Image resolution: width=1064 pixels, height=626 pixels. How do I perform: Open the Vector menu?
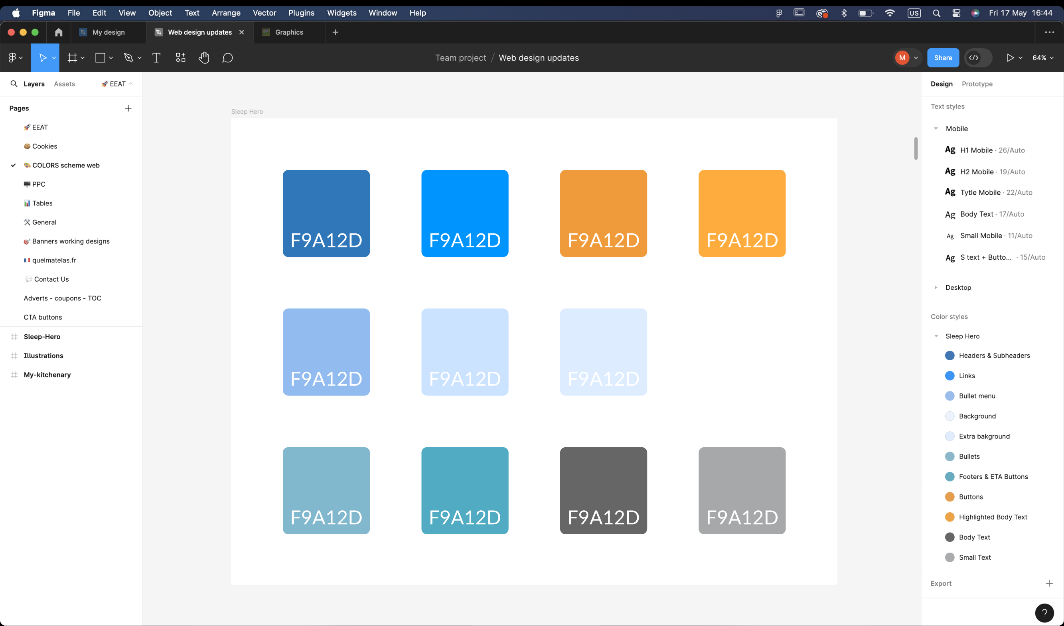click(x=265, y=13)
